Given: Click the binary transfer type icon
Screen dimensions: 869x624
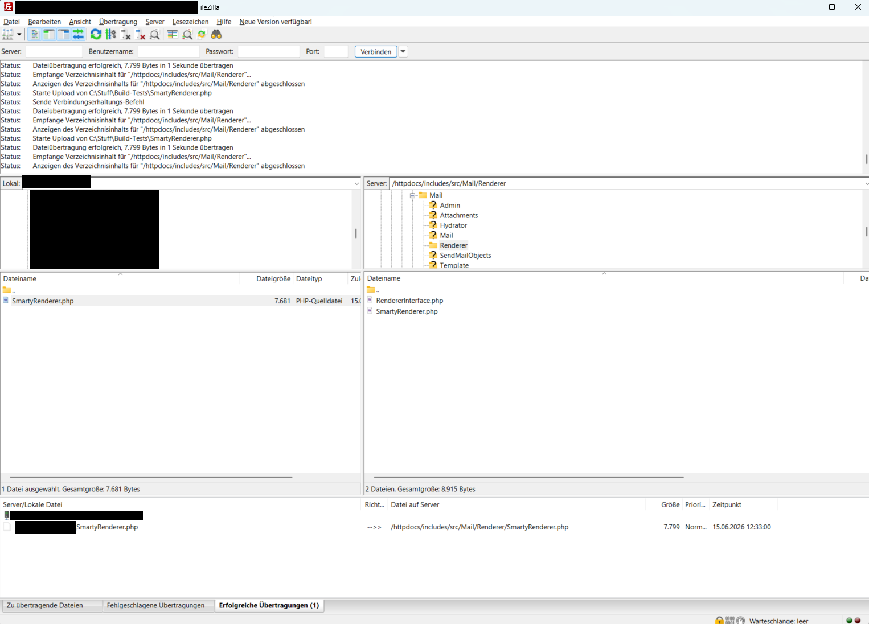Looking at the screenshot, I should (730, 620).
